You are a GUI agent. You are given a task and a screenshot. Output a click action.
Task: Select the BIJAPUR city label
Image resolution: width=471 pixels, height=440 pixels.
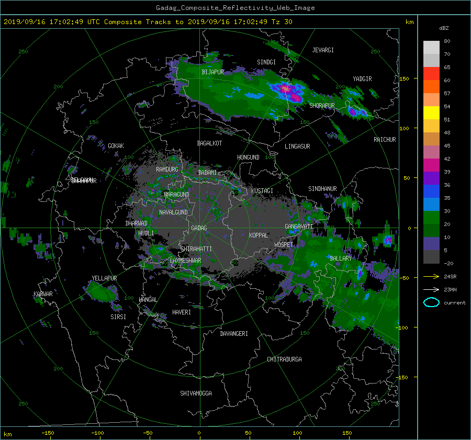(x=212, y=72)
